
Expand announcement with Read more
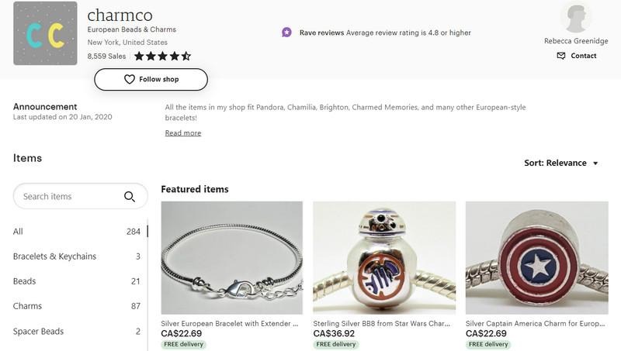[183, 133]
